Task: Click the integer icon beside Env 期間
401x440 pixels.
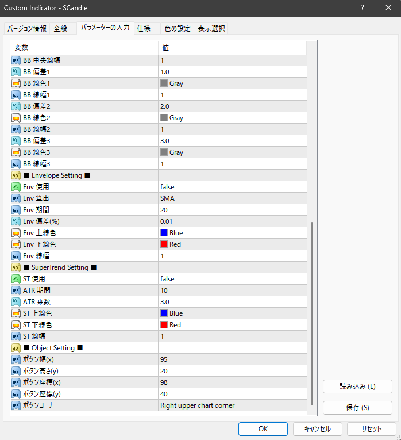Action: click(16, 210)
